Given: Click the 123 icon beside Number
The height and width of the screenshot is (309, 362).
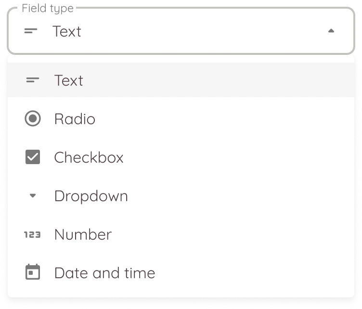Looking at the screenshot, I should [x=33, y=234].
